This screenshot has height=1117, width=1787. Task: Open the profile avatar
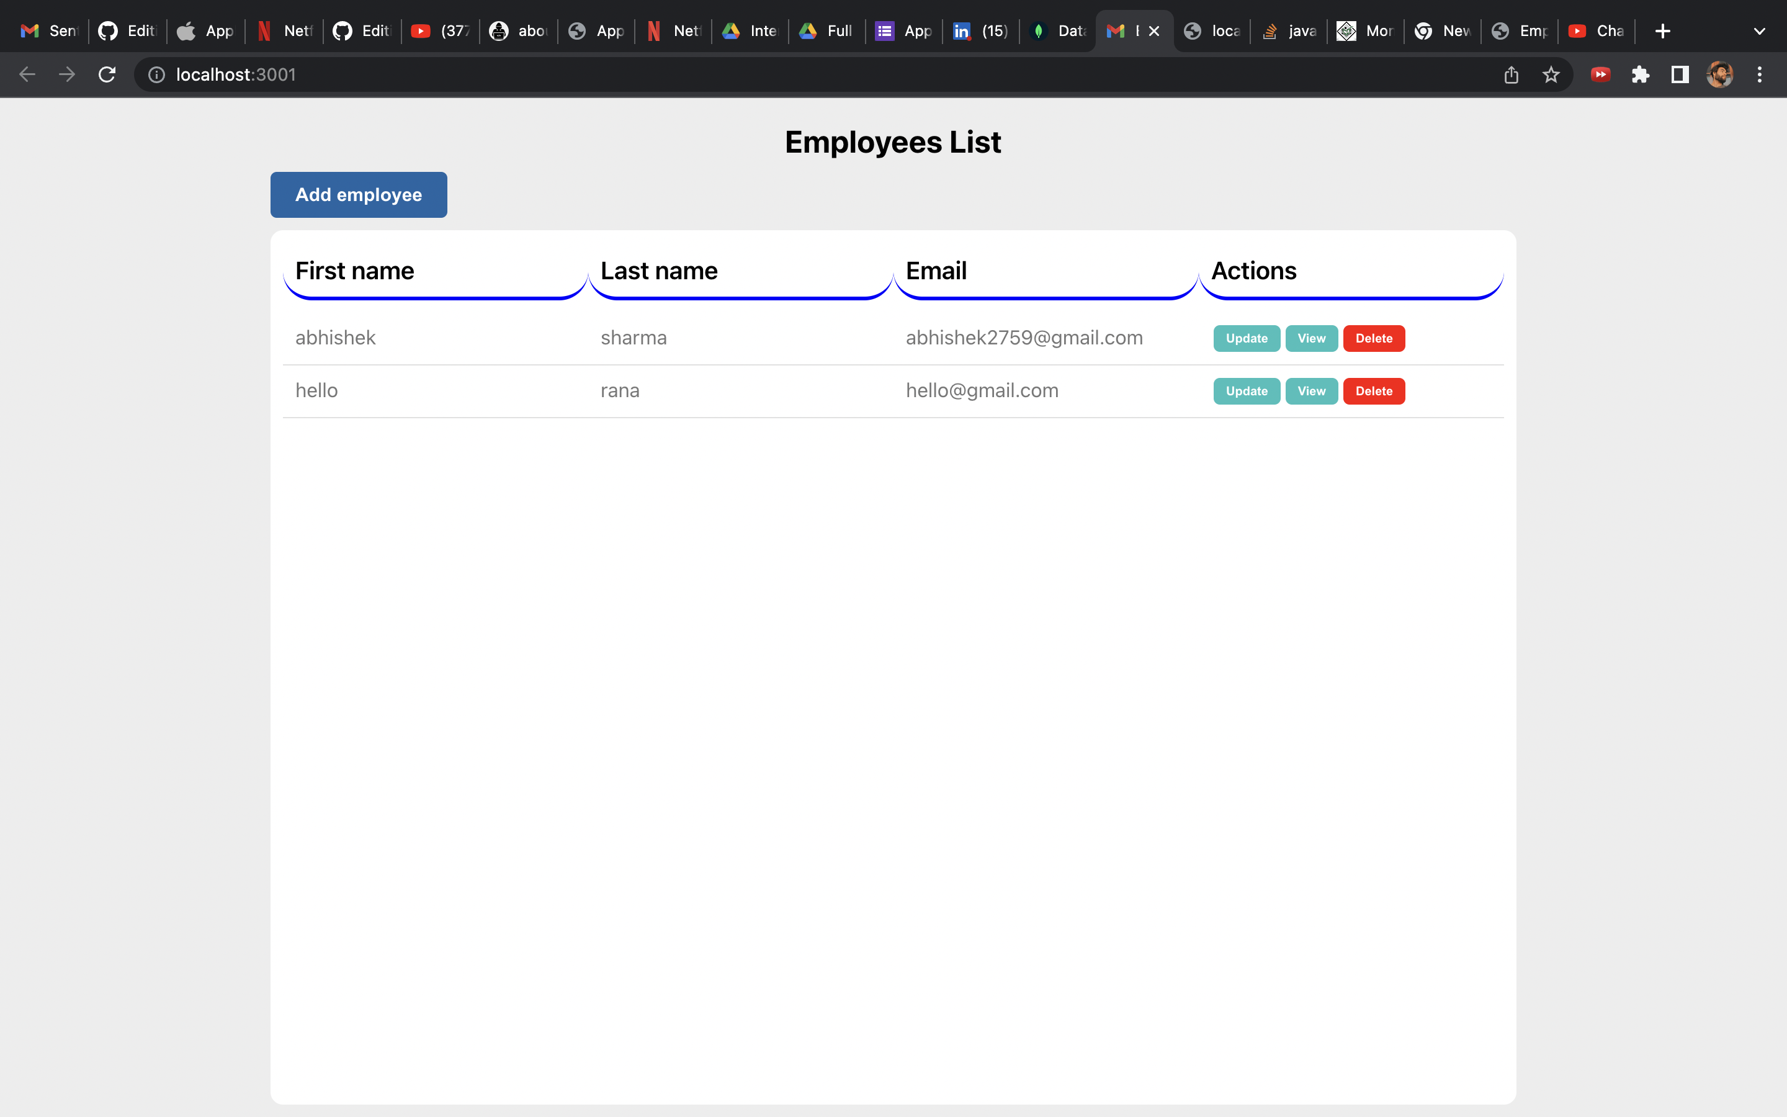click(1720, 74)
